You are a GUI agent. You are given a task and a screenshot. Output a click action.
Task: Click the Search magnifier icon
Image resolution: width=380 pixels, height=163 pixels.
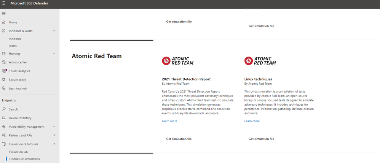click(x=4, y=109)
